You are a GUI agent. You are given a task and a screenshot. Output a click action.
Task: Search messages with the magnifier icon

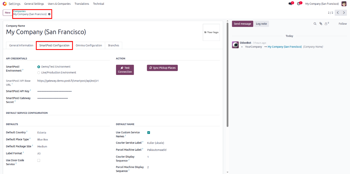pyautogui.click(x=315, y=24)
